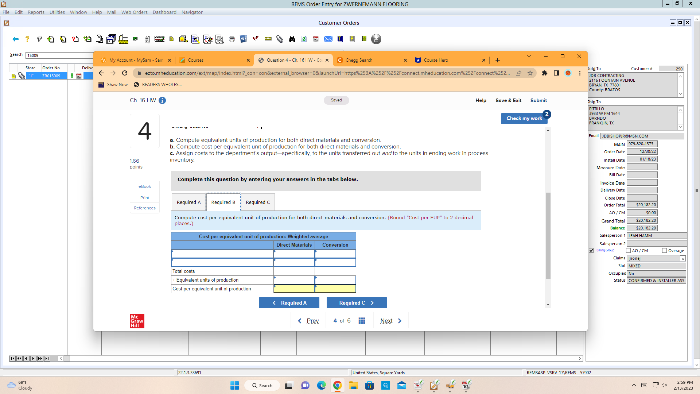Image resolution: width=700 pixels, height=394 pixels.
Task: Switch to the Required C tab
Action: [258, 202]
